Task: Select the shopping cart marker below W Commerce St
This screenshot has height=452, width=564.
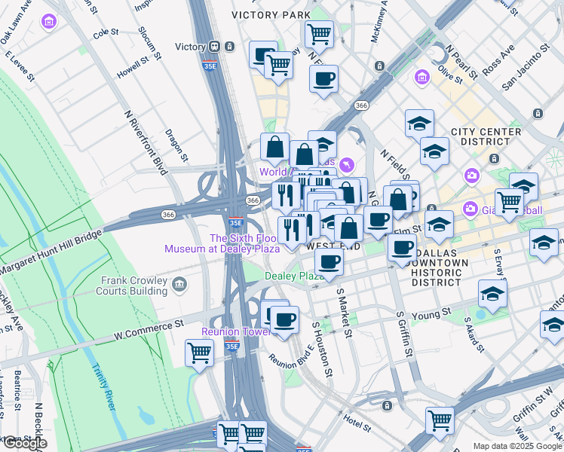Action: tap(200, 354)
